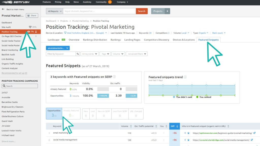Click the Back to Main Menu arrow icon
The image size is (260, 146).
3,9
